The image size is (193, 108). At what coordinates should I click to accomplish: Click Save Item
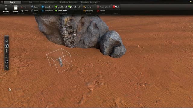pyautogui.click(x=47, y=11)
